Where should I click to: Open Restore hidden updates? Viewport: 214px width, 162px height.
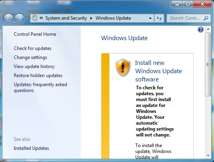(x=38, y=75)
